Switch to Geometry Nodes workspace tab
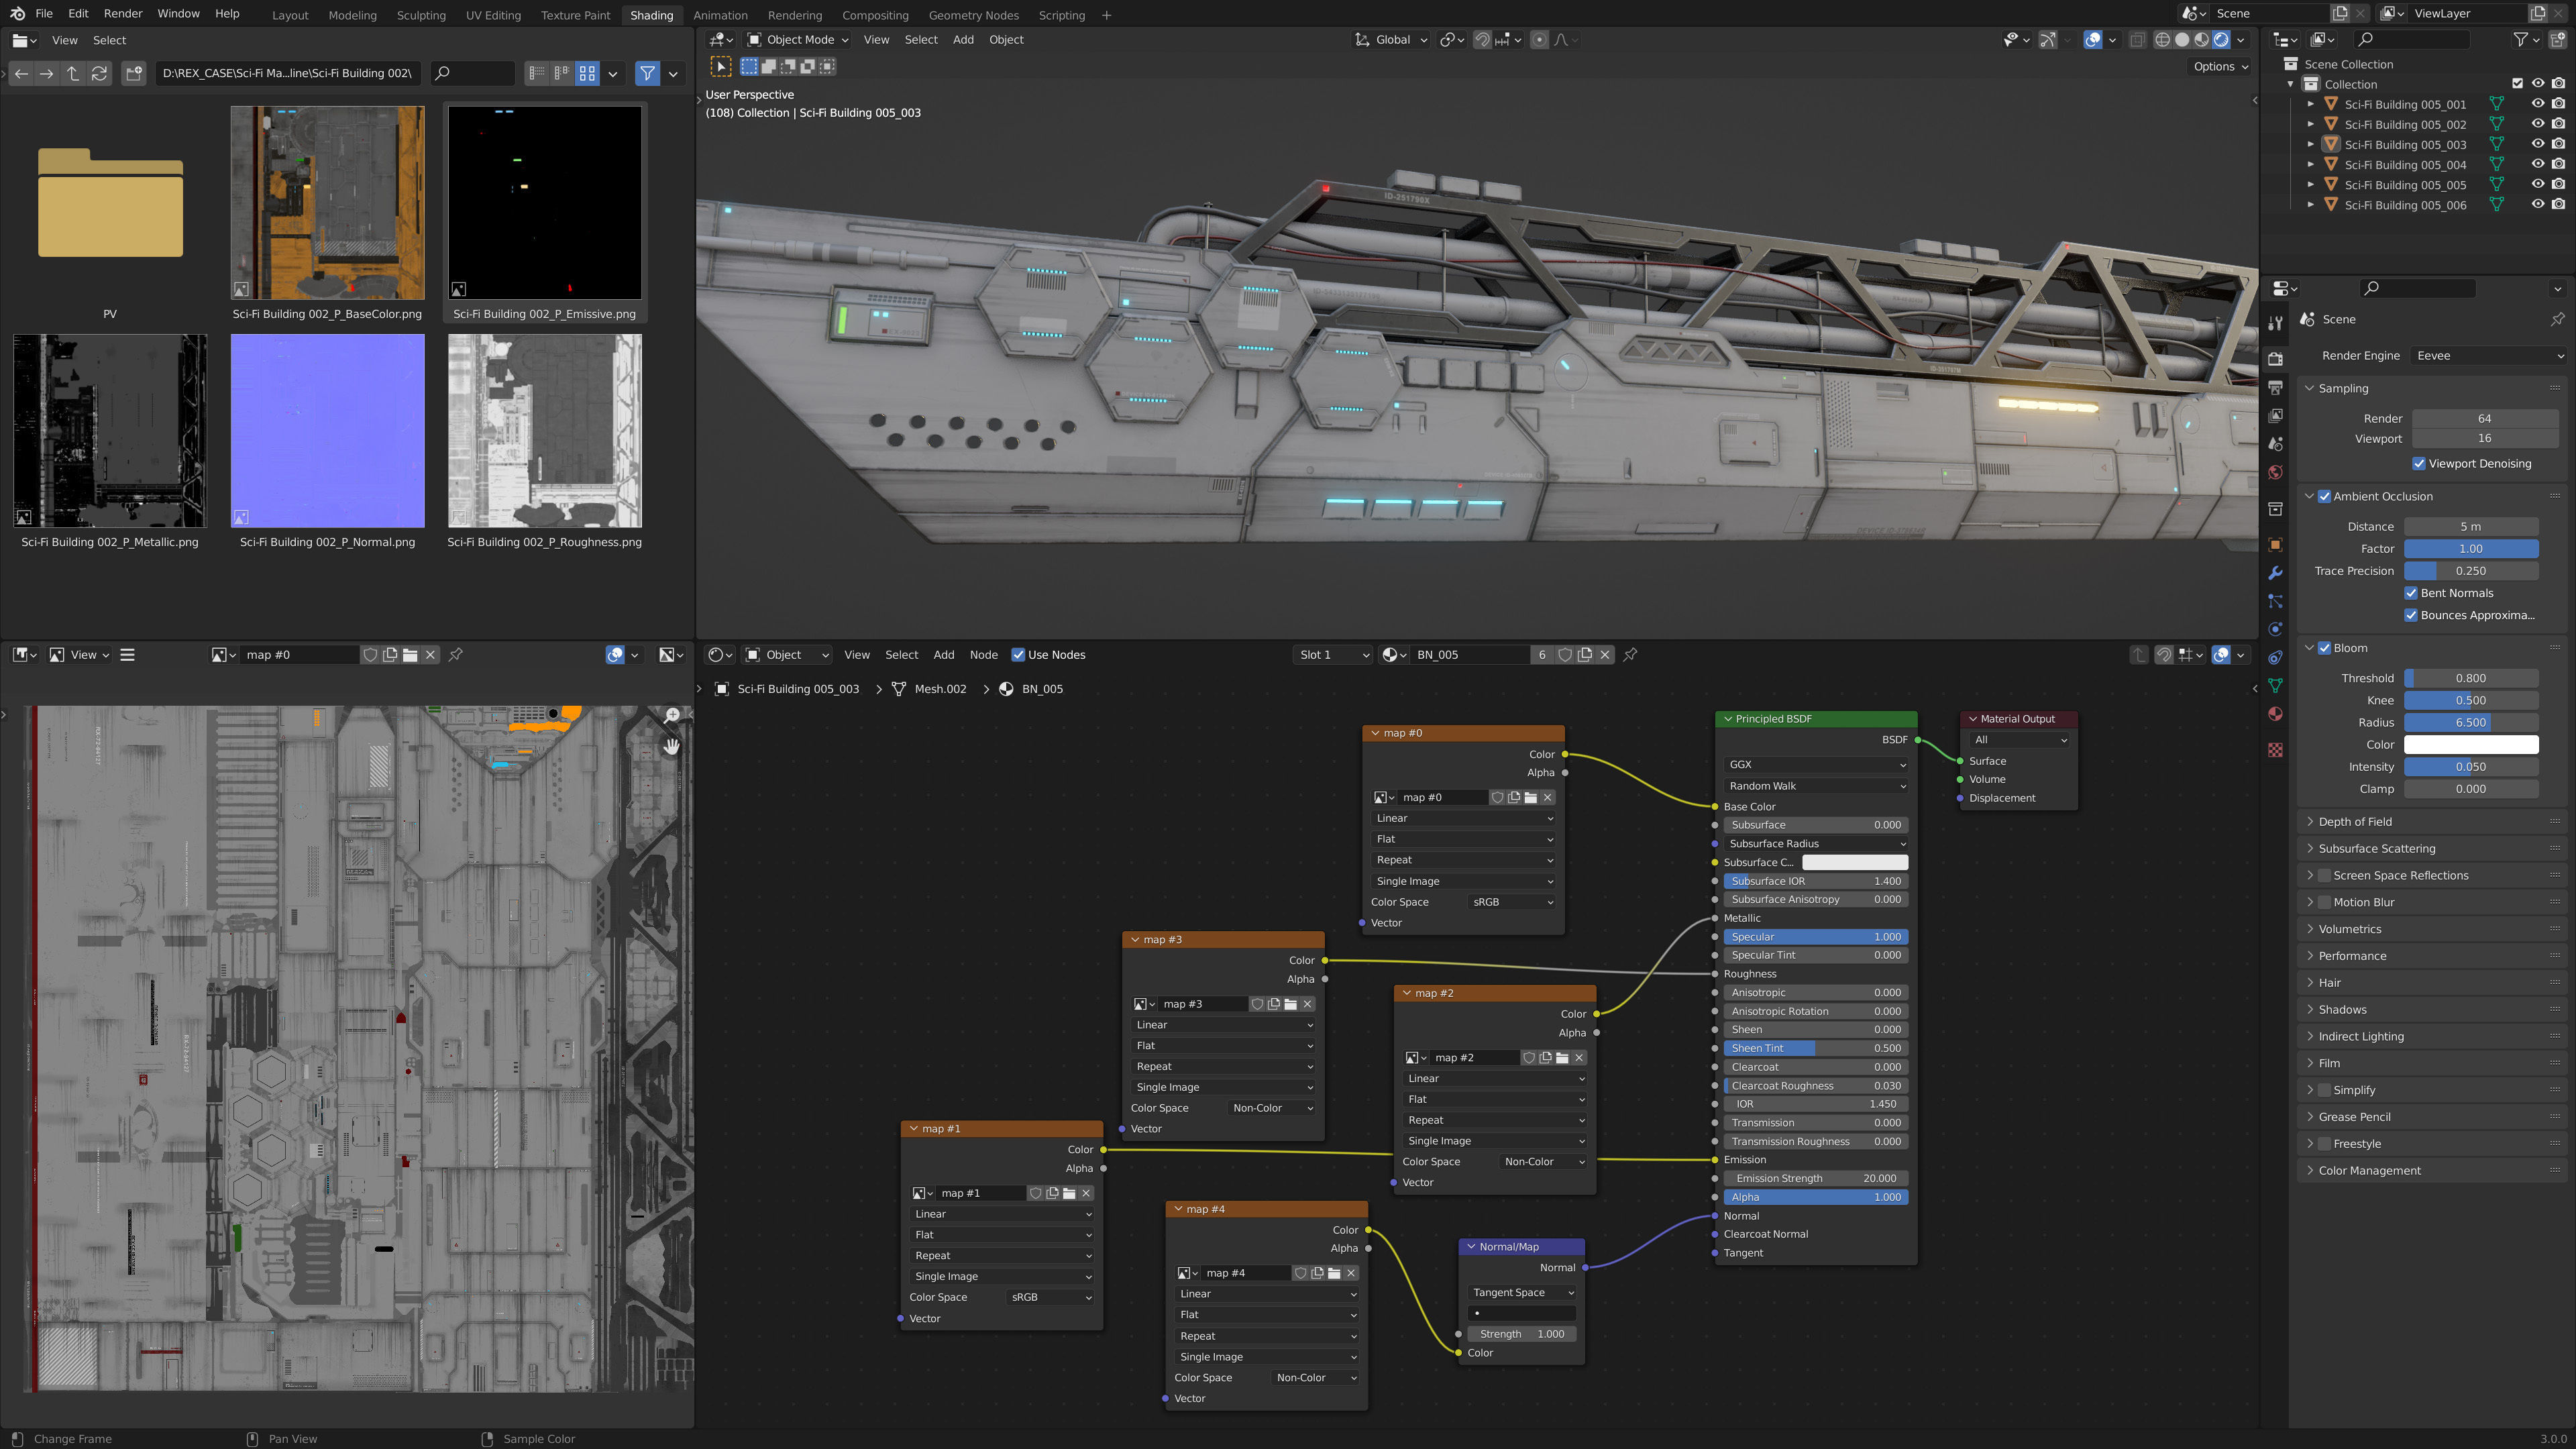 [x=973, y=15]
